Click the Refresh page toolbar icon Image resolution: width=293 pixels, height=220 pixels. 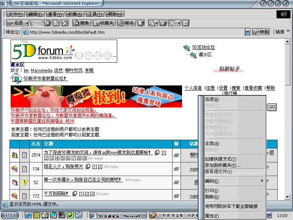click(x=56, y=23)
